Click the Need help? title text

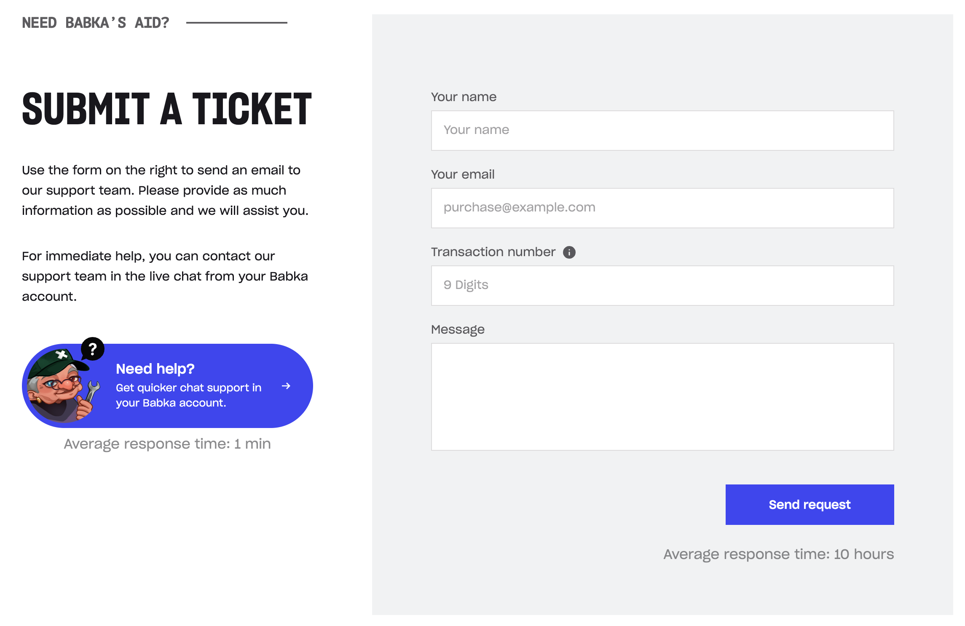pos(155,369)
